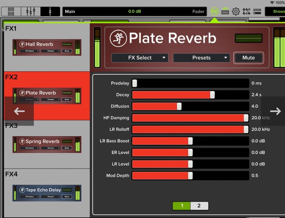The height and width of the screenshot is (218, 285).
Task: Select the FX2 slot
Action: (x=47, y=96)
